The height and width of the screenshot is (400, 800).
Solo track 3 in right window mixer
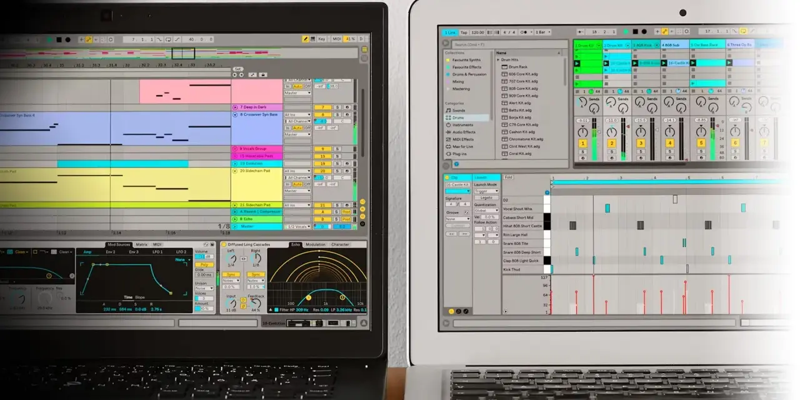[x=641, y=152]
